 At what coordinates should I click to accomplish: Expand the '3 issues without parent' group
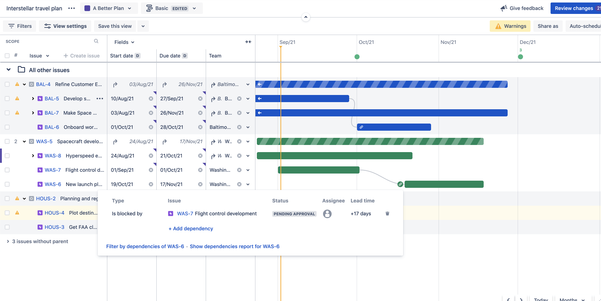pos(8,241)
